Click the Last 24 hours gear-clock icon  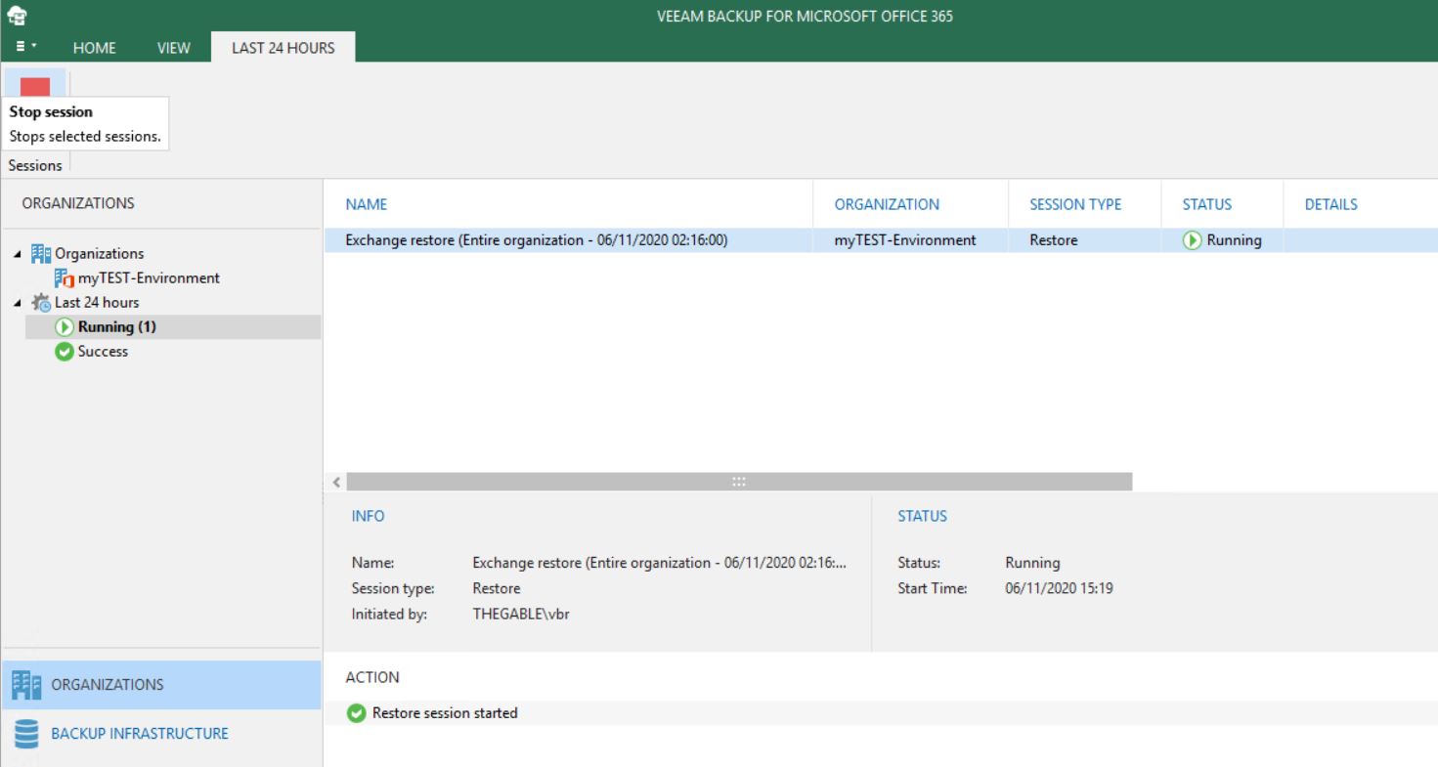click(42, 302)
